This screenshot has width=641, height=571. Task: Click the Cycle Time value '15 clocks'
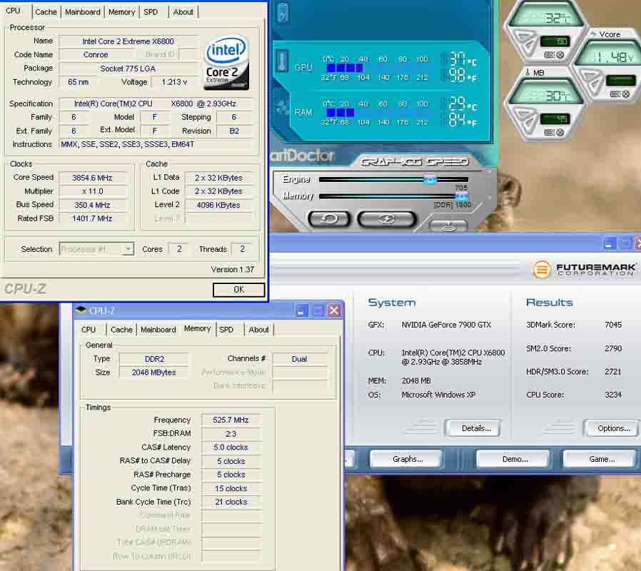tap(231, 488)
